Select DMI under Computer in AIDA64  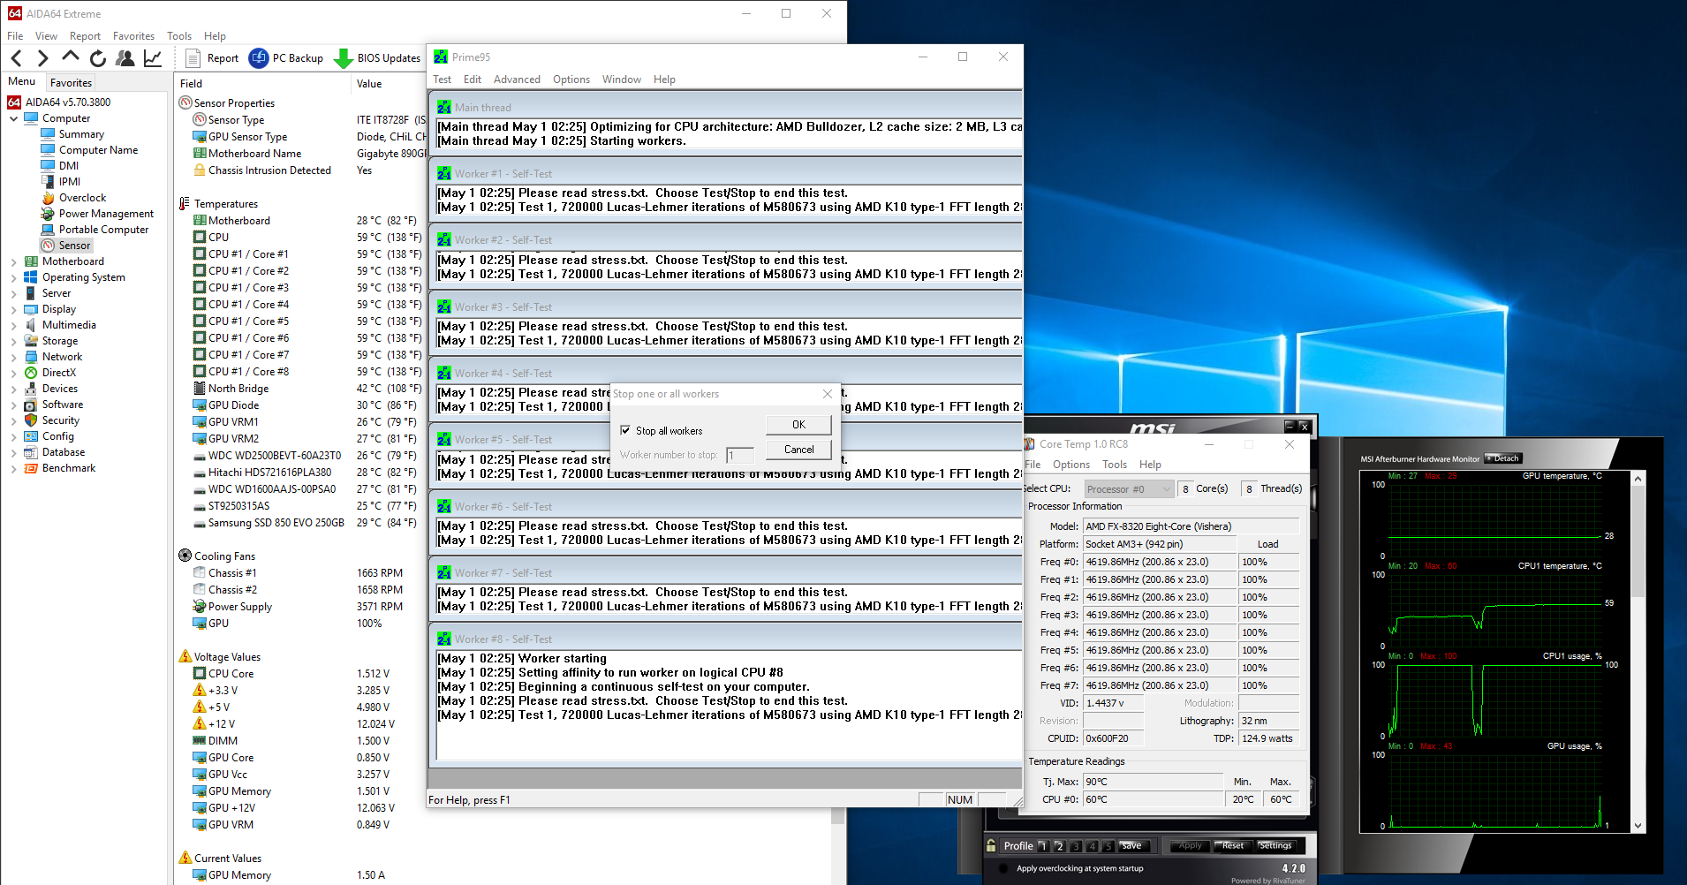coord(69,166)
